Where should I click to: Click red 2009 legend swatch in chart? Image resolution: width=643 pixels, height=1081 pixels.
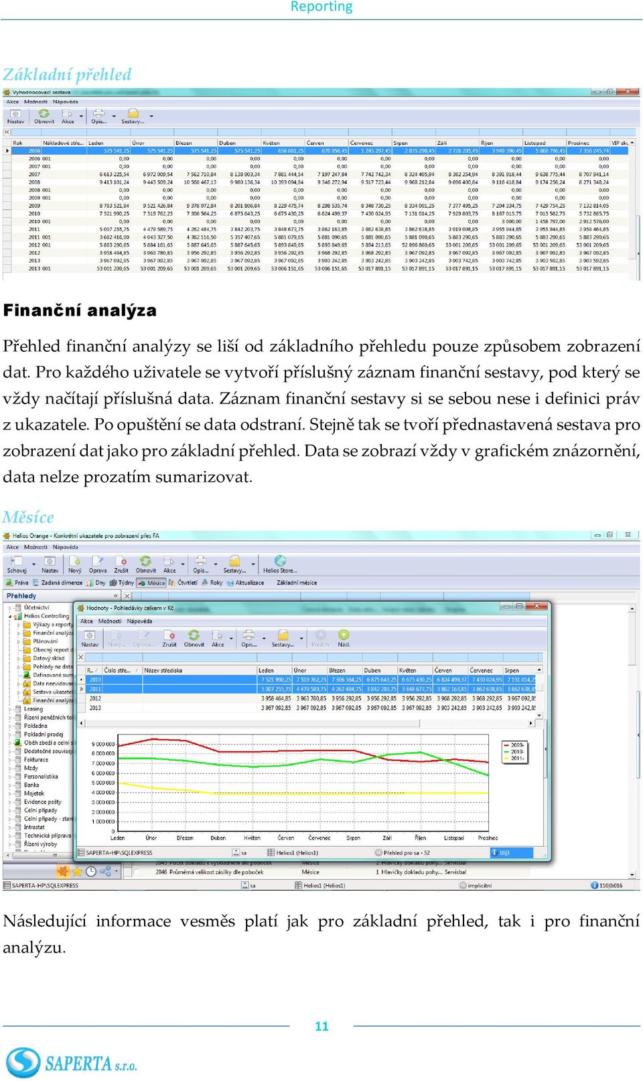505,745
